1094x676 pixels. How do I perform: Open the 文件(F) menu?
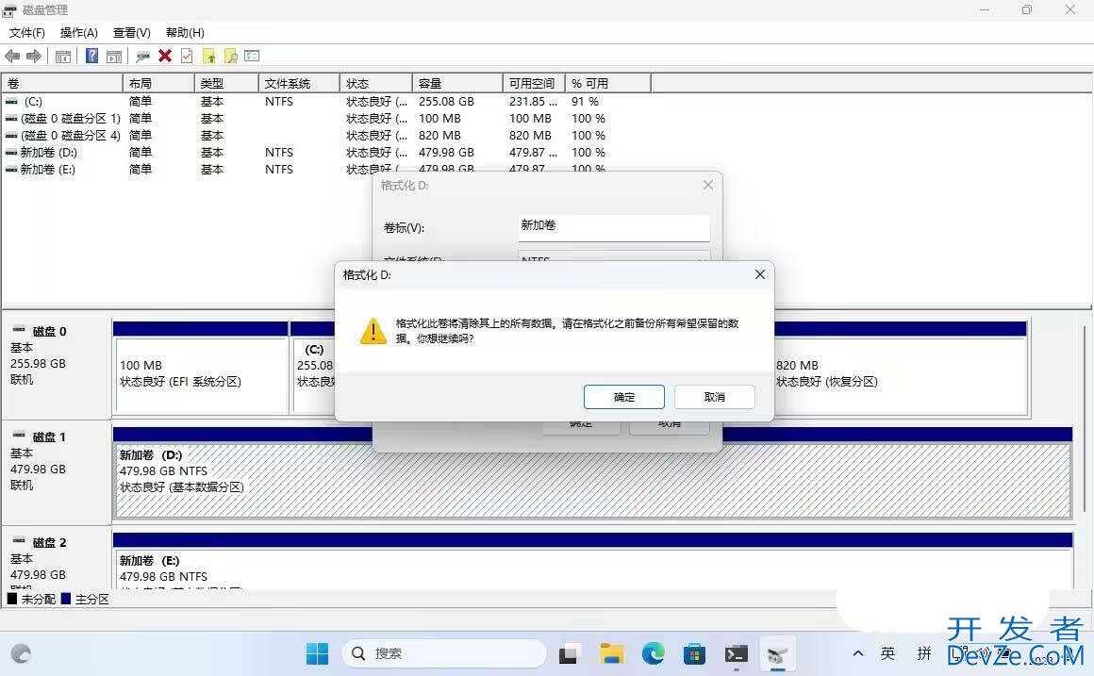(x=27, y=33)
